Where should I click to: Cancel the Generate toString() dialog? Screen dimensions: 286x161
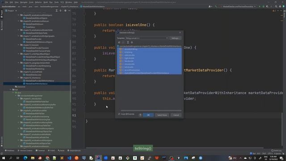[176, 115]
